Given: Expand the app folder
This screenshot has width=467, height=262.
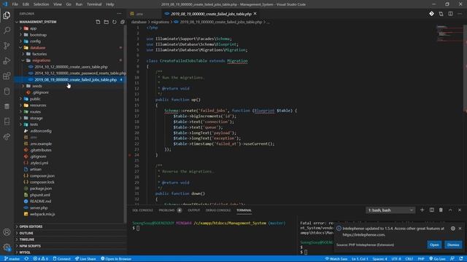Looking at the screenshot, I should click(x=33, y=28).
